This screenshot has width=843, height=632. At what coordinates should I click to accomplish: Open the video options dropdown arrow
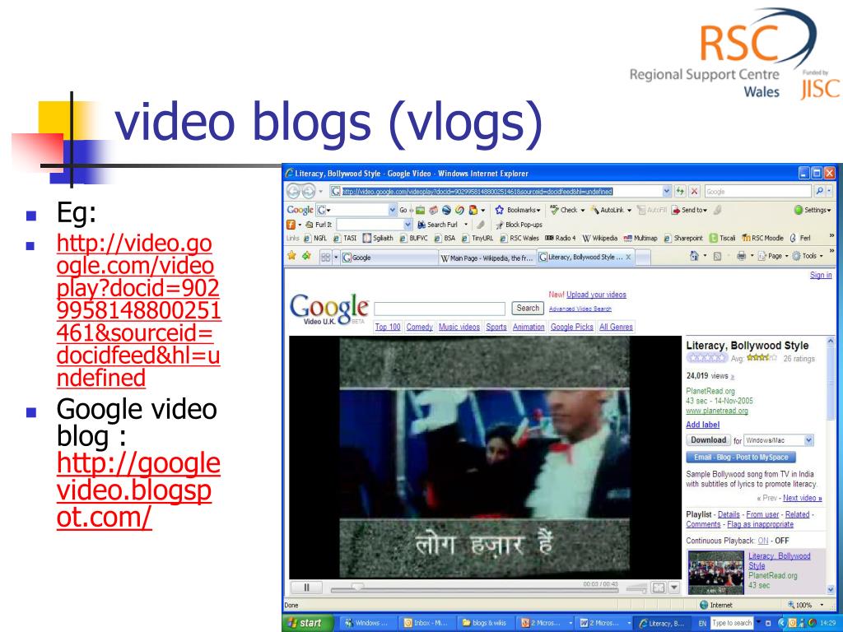(x=673, y=588)
